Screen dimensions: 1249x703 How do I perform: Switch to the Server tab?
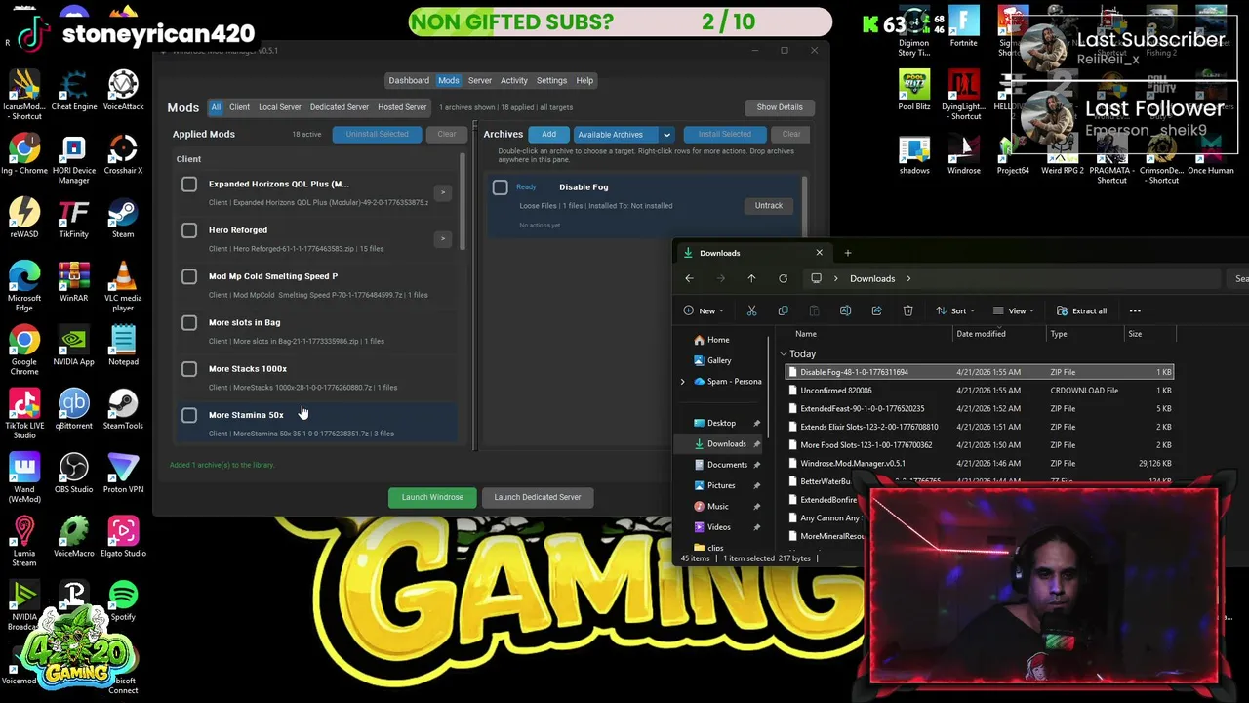480,80
